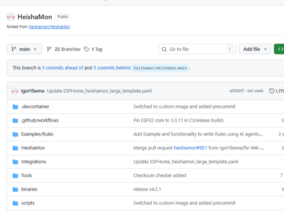Viewport: 284px width, 213px height.
Task: Open the Integrations folder
Action: [34, 162]
